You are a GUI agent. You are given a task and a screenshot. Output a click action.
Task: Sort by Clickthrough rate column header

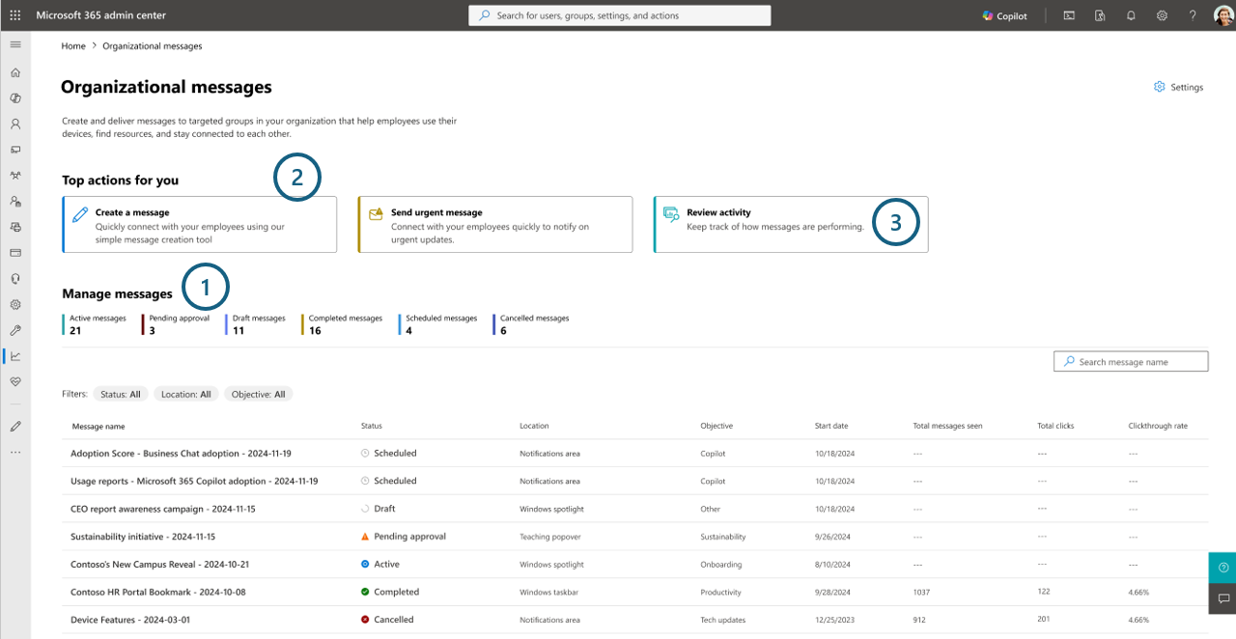pos(1158,426)
